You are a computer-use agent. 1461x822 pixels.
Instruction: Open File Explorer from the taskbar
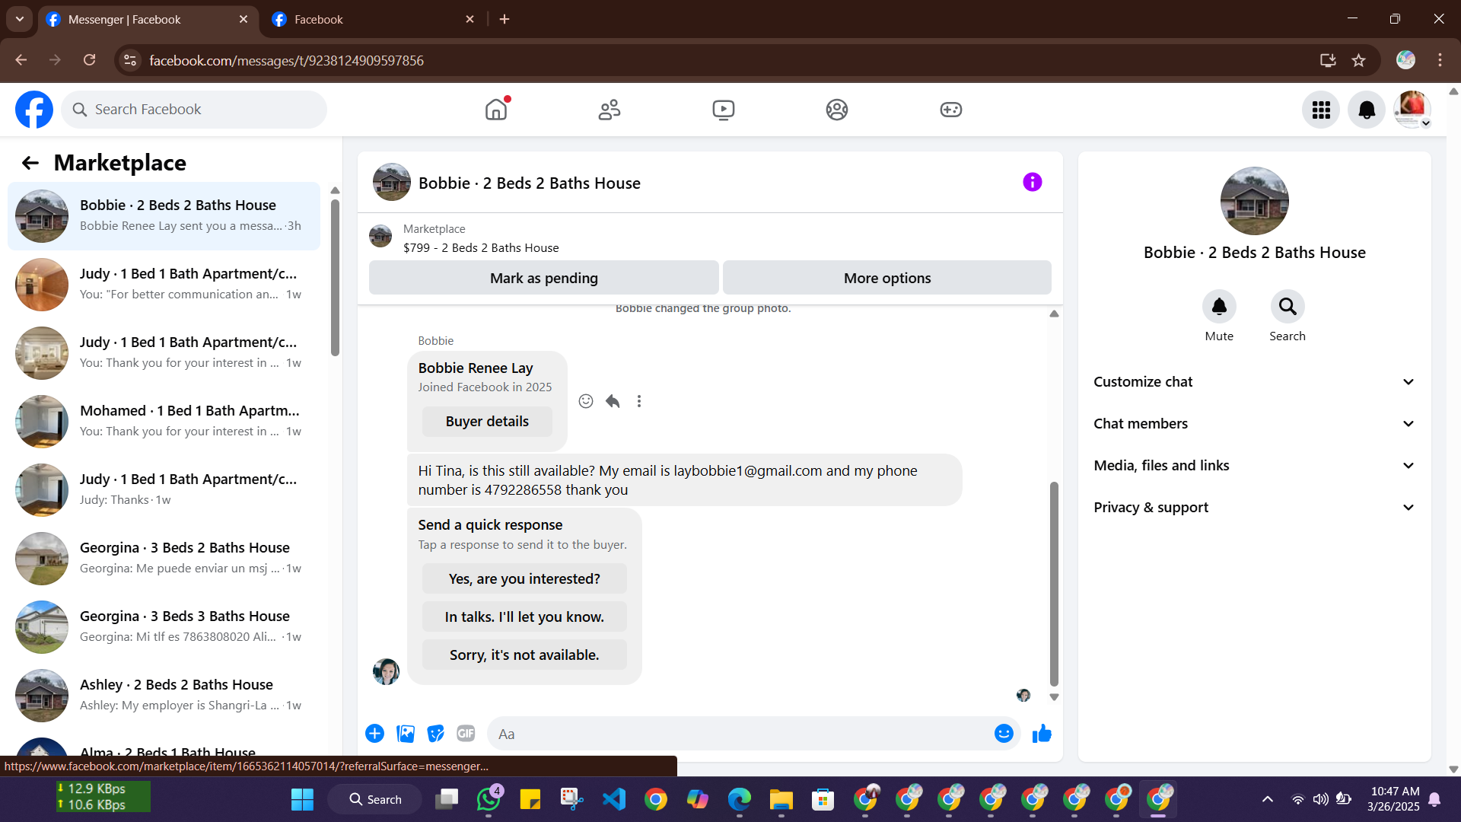pos(781,799)
